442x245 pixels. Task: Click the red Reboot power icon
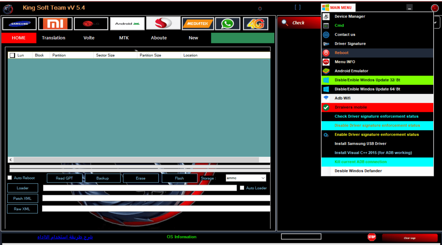[326, 53]
